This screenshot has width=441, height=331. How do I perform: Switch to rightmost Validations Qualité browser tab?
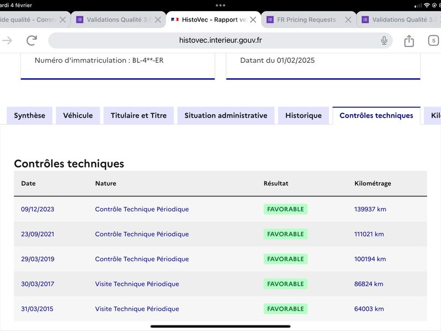[399, 20]
